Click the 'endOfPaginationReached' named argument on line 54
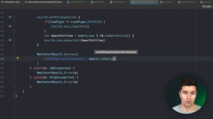This screenshot has width=213, height=119. coord(64,59)
